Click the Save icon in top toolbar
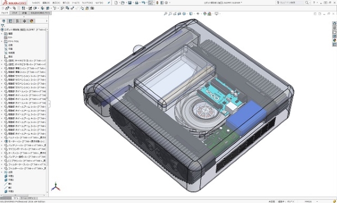Viewport: 337px width, 203px height. tap(130, 3)
